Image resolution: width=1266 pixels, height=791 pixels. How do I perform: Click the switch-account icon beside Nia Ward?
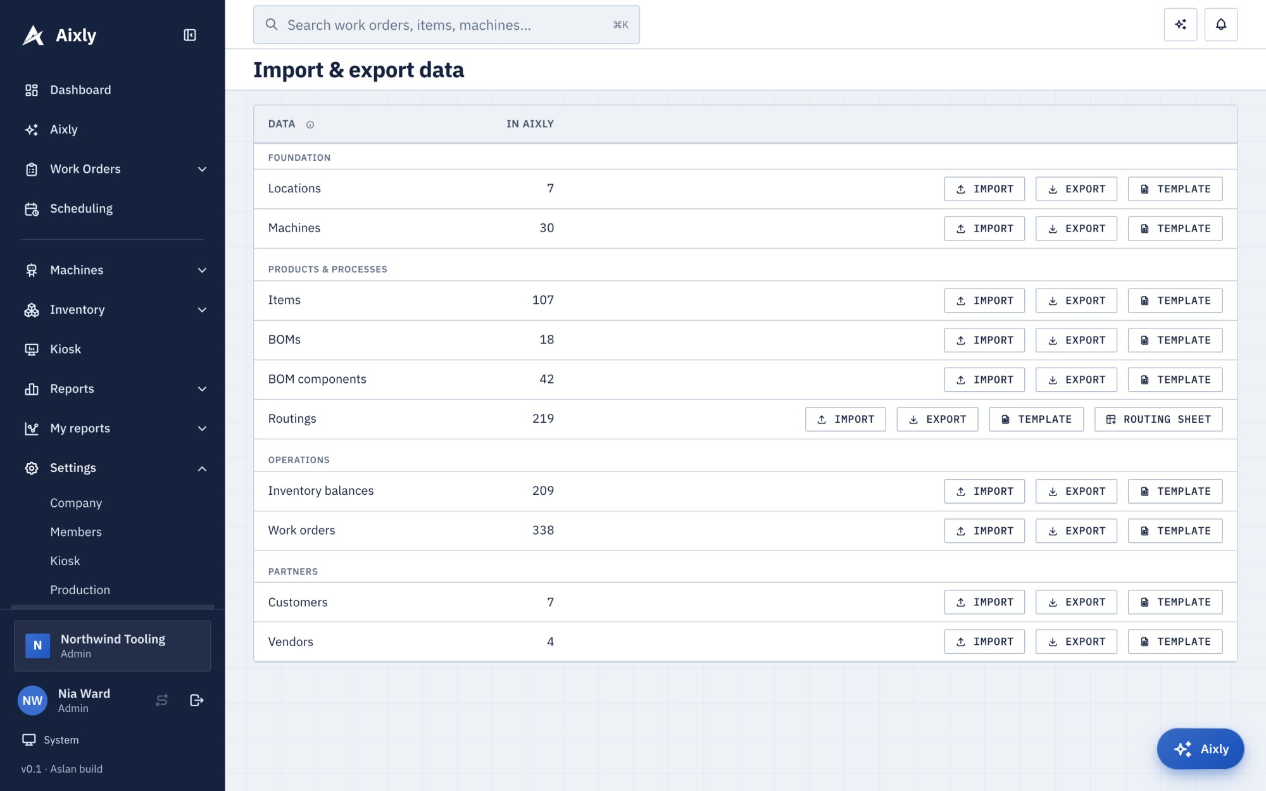click(162, 700)
